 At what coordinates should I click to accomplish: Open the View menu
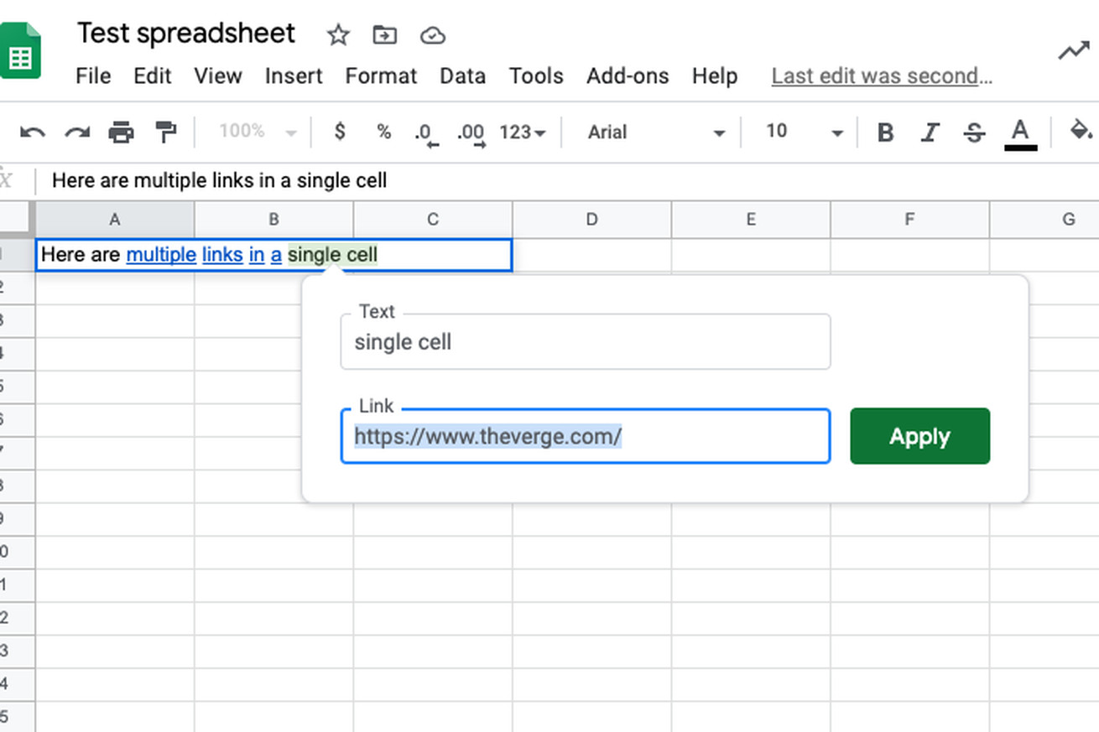click(218, 76)
